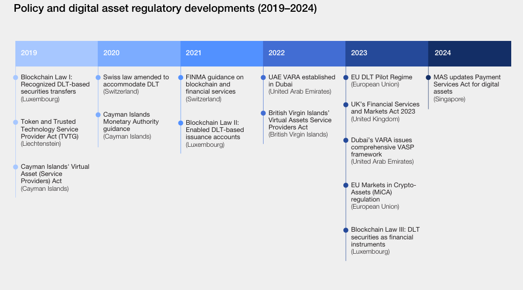
Task: Select the text 'Blockchain Law II: Enabled DLT-based issuance accounts'
Action: pyautogui.click(x=215, y=130)
